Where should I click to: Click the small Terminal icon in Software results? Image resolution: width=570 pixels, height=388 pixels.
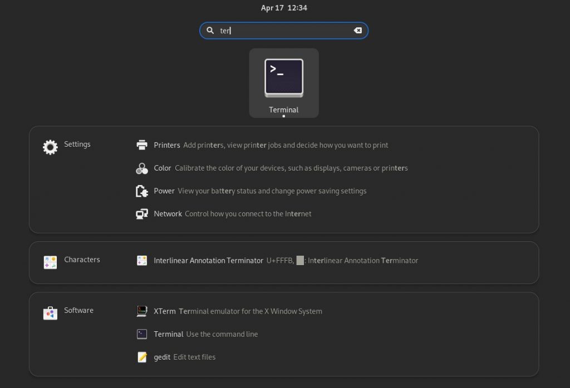(142, 334)
